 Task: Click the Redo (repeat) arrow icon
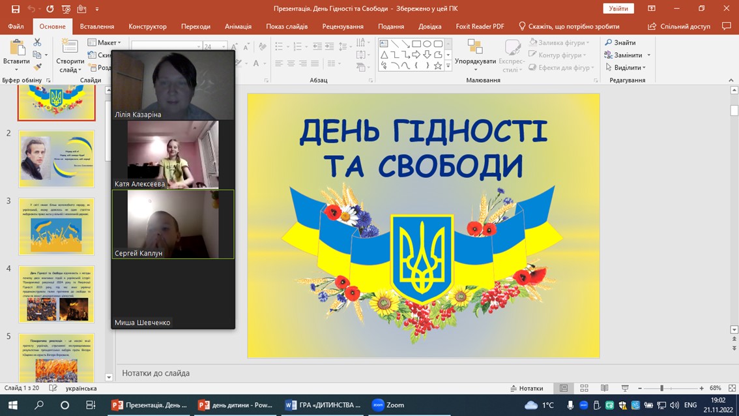pyautogui.click(x=50, y=9)
